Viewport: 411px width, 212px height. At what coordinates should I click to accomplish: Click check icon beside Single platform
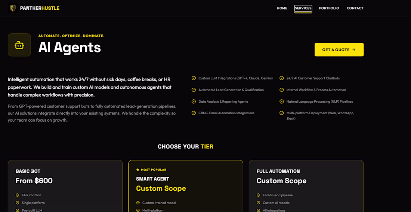(17, 203)
